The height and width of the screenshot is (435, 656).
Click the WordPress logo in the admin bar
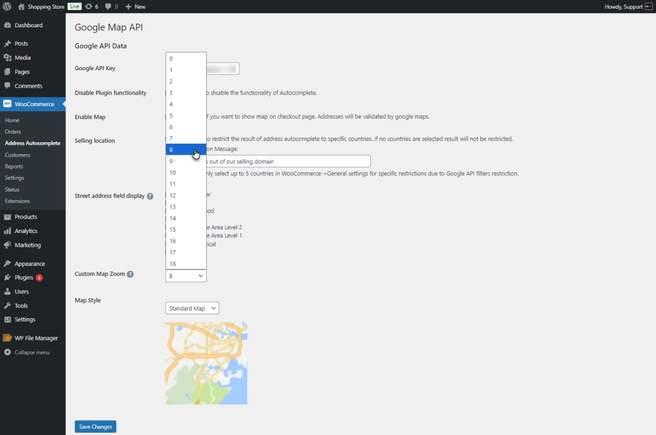pos(6,7)
